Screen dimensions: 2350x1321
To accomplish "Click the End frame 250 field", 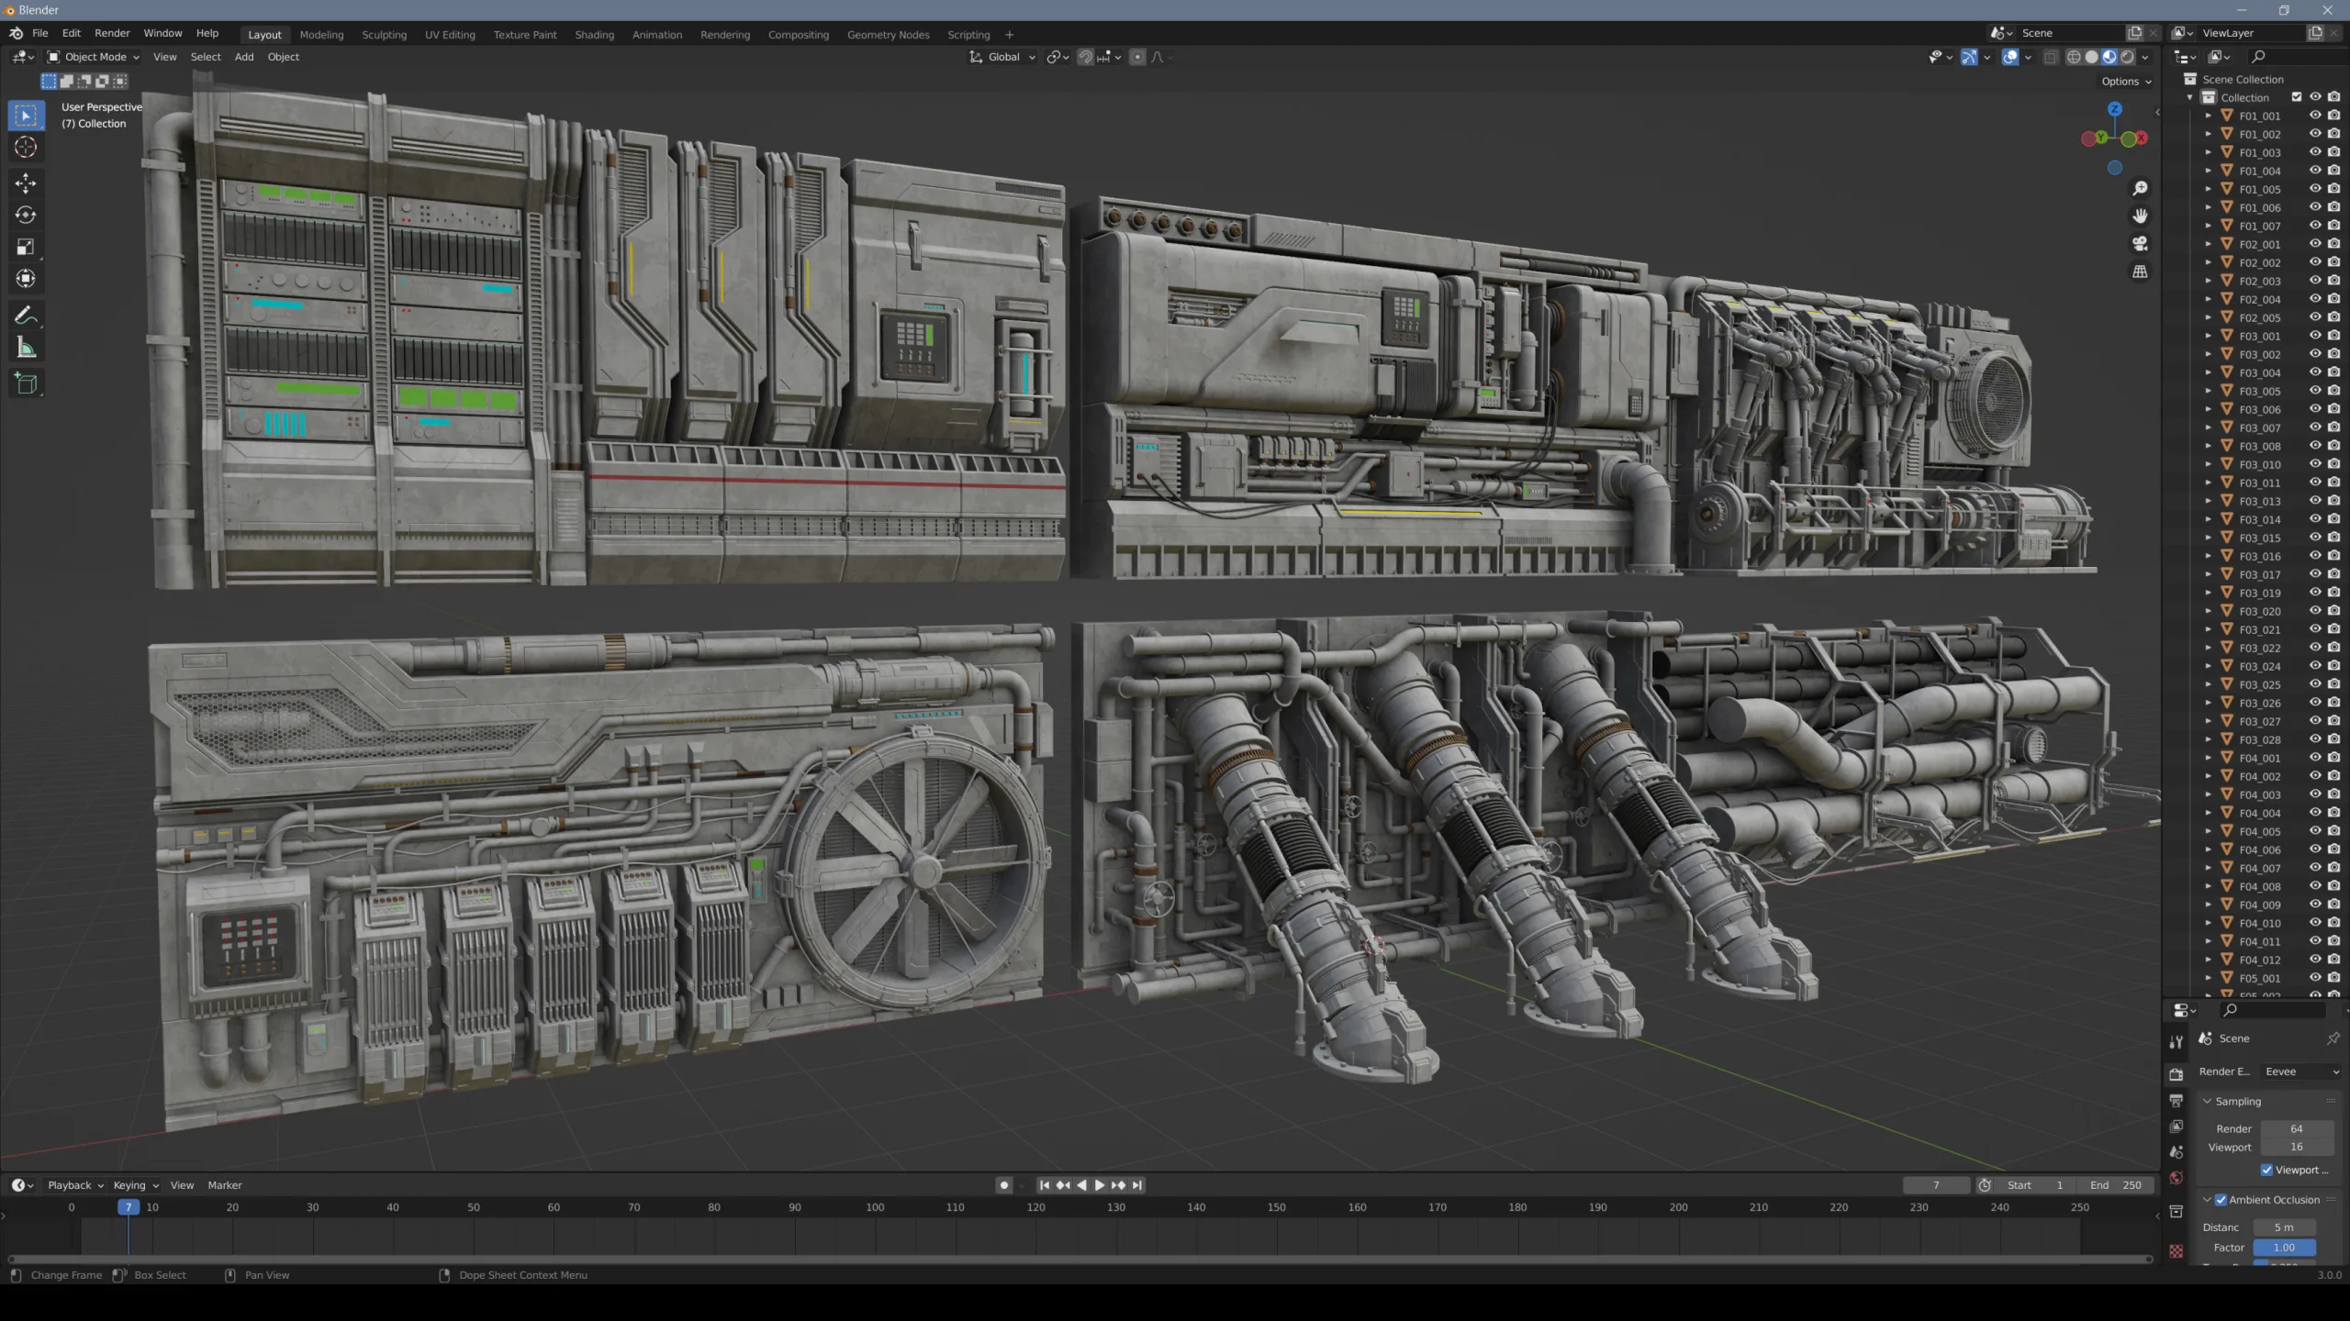I will tap(2115, 1185).
